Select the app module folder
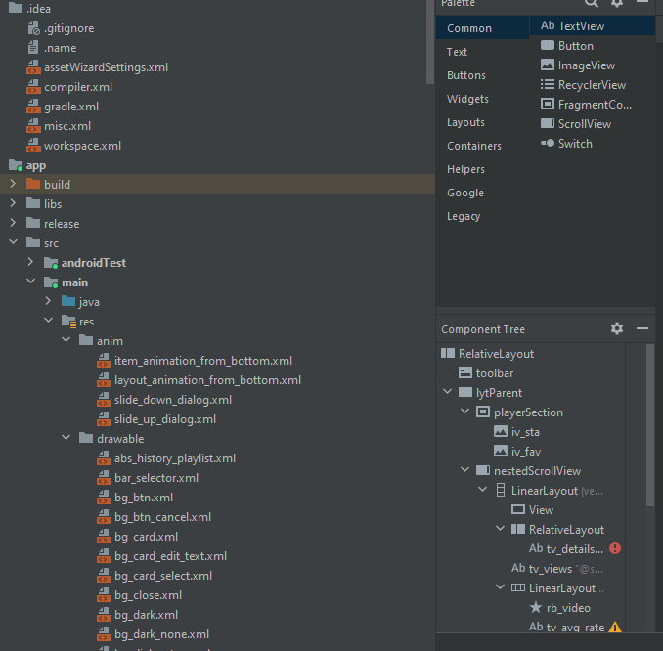663x651 pixels. point(27,165)
